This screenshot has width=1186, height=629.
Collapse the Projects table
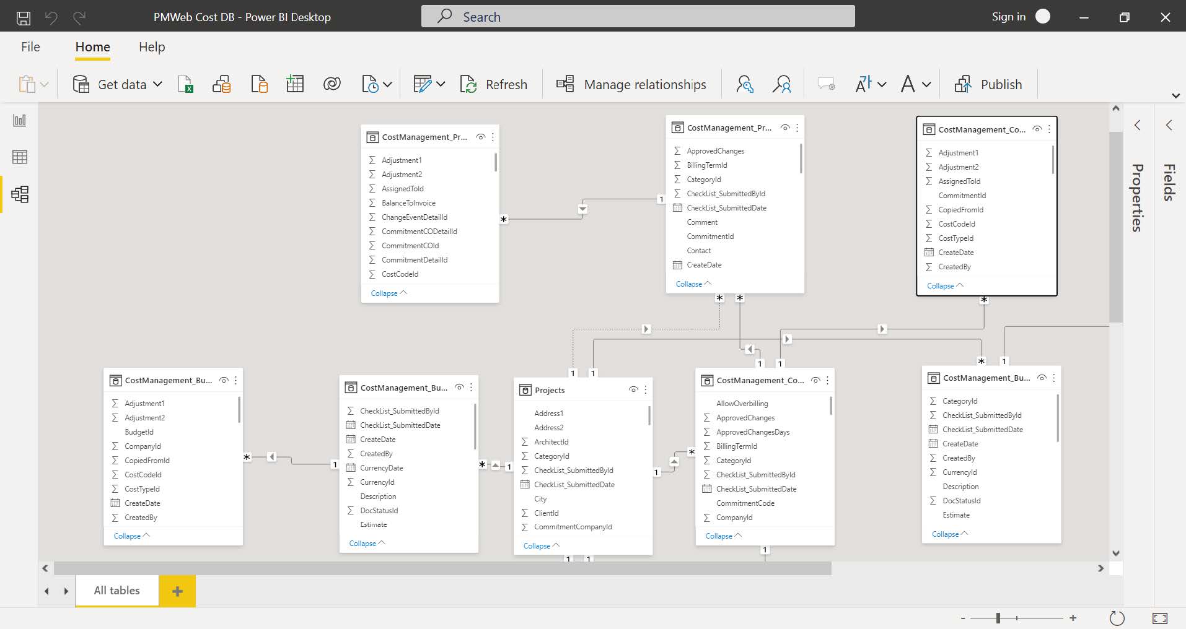542,545
